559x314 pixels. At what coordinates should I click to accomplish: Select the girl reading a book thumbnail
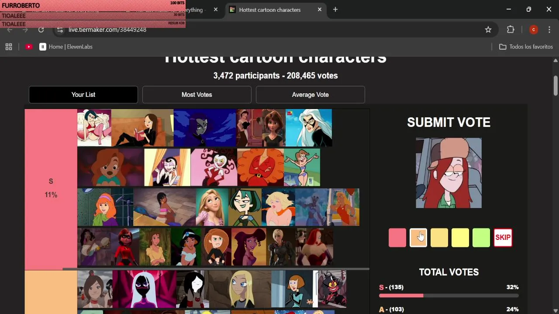(x=142, y=128)
